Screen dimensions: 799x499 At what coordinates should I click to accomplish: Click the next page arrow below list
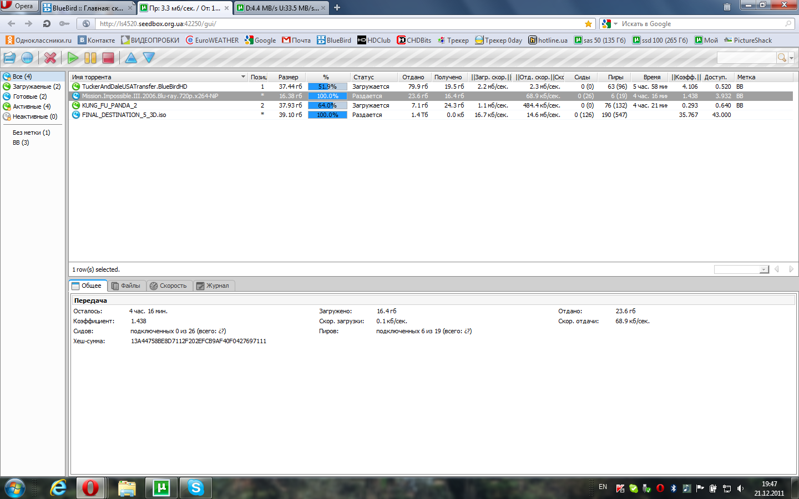click(x=791, y=269)
